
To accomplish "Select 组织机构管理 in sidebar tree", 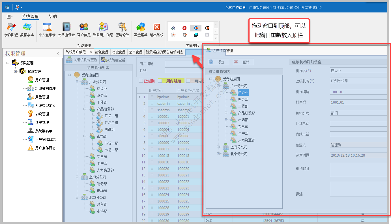I will (45, 88).
